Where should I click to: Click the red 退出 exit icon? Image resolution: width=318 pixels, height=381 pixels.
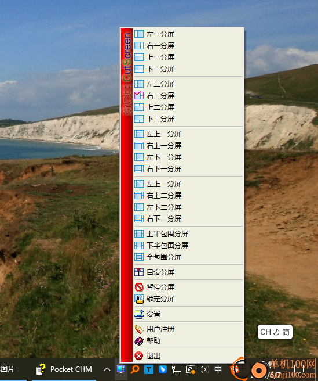point(139,356)
